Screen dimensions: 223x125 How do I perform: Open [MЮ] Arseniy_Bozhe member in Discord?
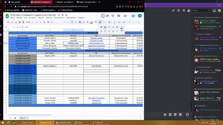[x=207, y=60]
